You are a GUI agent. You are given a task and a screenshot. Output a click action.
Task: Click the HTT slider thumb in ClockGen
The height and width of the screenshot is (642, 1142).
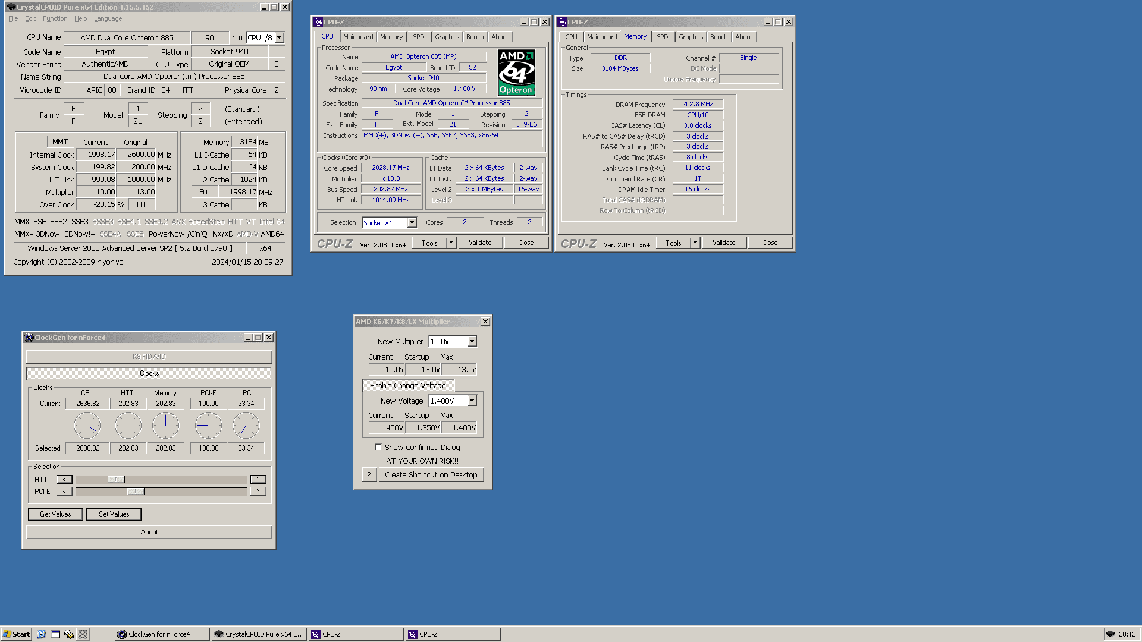(116, 479)
